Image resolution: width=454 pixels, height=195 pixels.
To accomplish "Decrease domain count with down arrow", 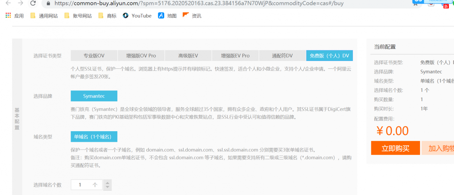I will coord(107,188).
